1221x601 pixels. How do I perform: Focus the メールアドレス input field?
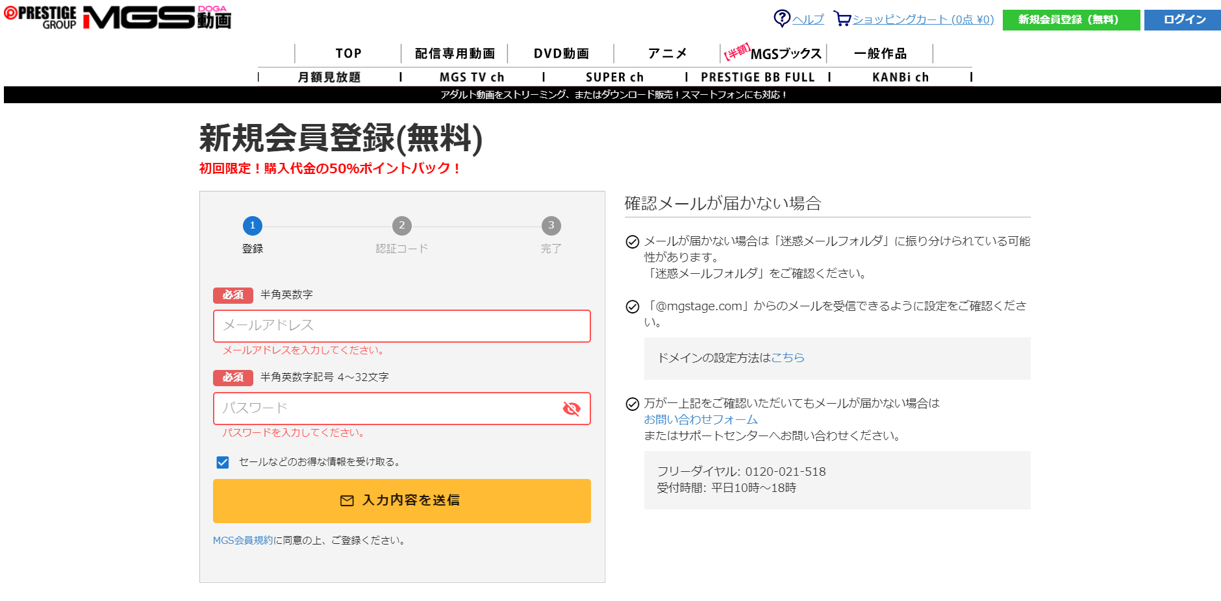(402, 326)
